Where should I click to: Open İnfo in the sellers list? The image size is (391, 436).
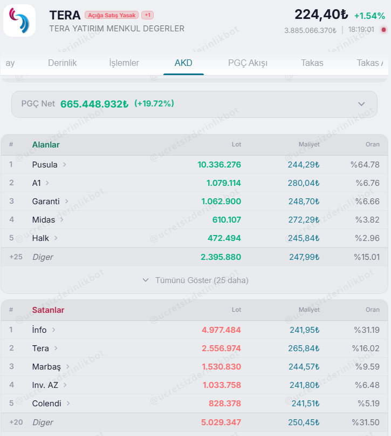39,330
